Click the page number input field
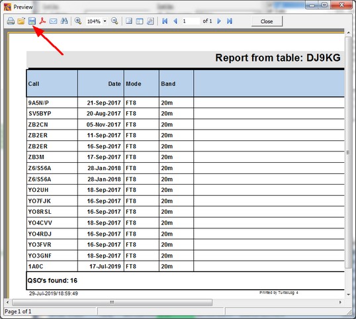Screen dimensions: 356x319 coord(191,21)
